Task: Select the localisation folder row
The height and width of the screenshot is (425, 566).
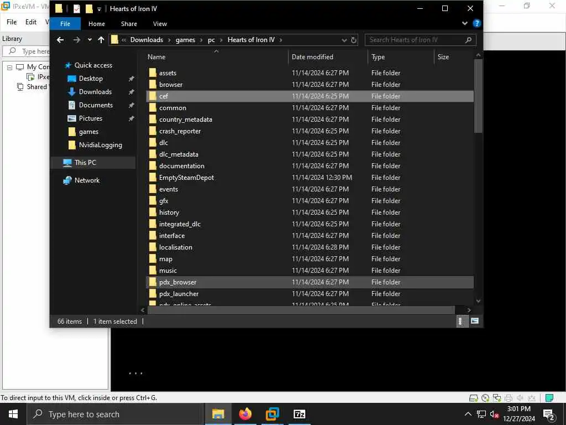Action: tap(310, 247)
